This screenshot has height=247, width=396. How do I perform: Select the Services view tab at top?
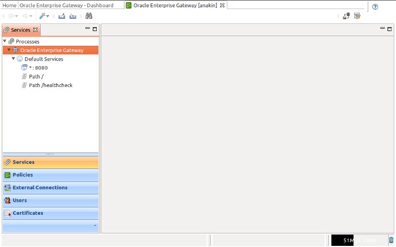point(20,30)
